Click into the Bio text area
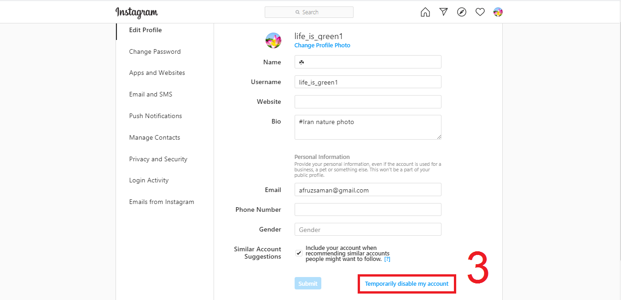The height and width of the screenshot is (300, 621). point(368,127)
